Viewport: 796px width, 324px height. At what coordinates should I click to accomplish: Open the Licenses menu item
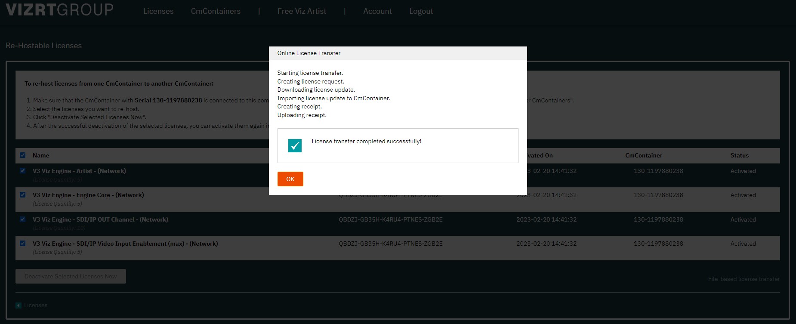158,11
